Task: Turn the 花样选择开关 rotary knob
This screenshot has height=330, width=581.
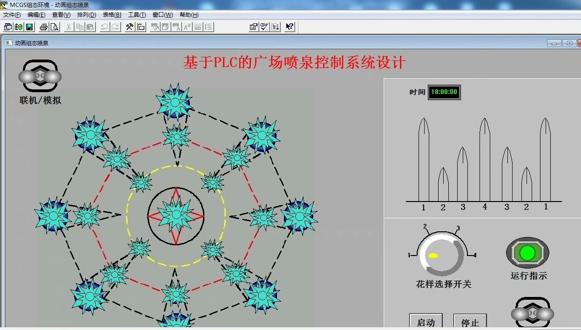Action: [441, 255]
